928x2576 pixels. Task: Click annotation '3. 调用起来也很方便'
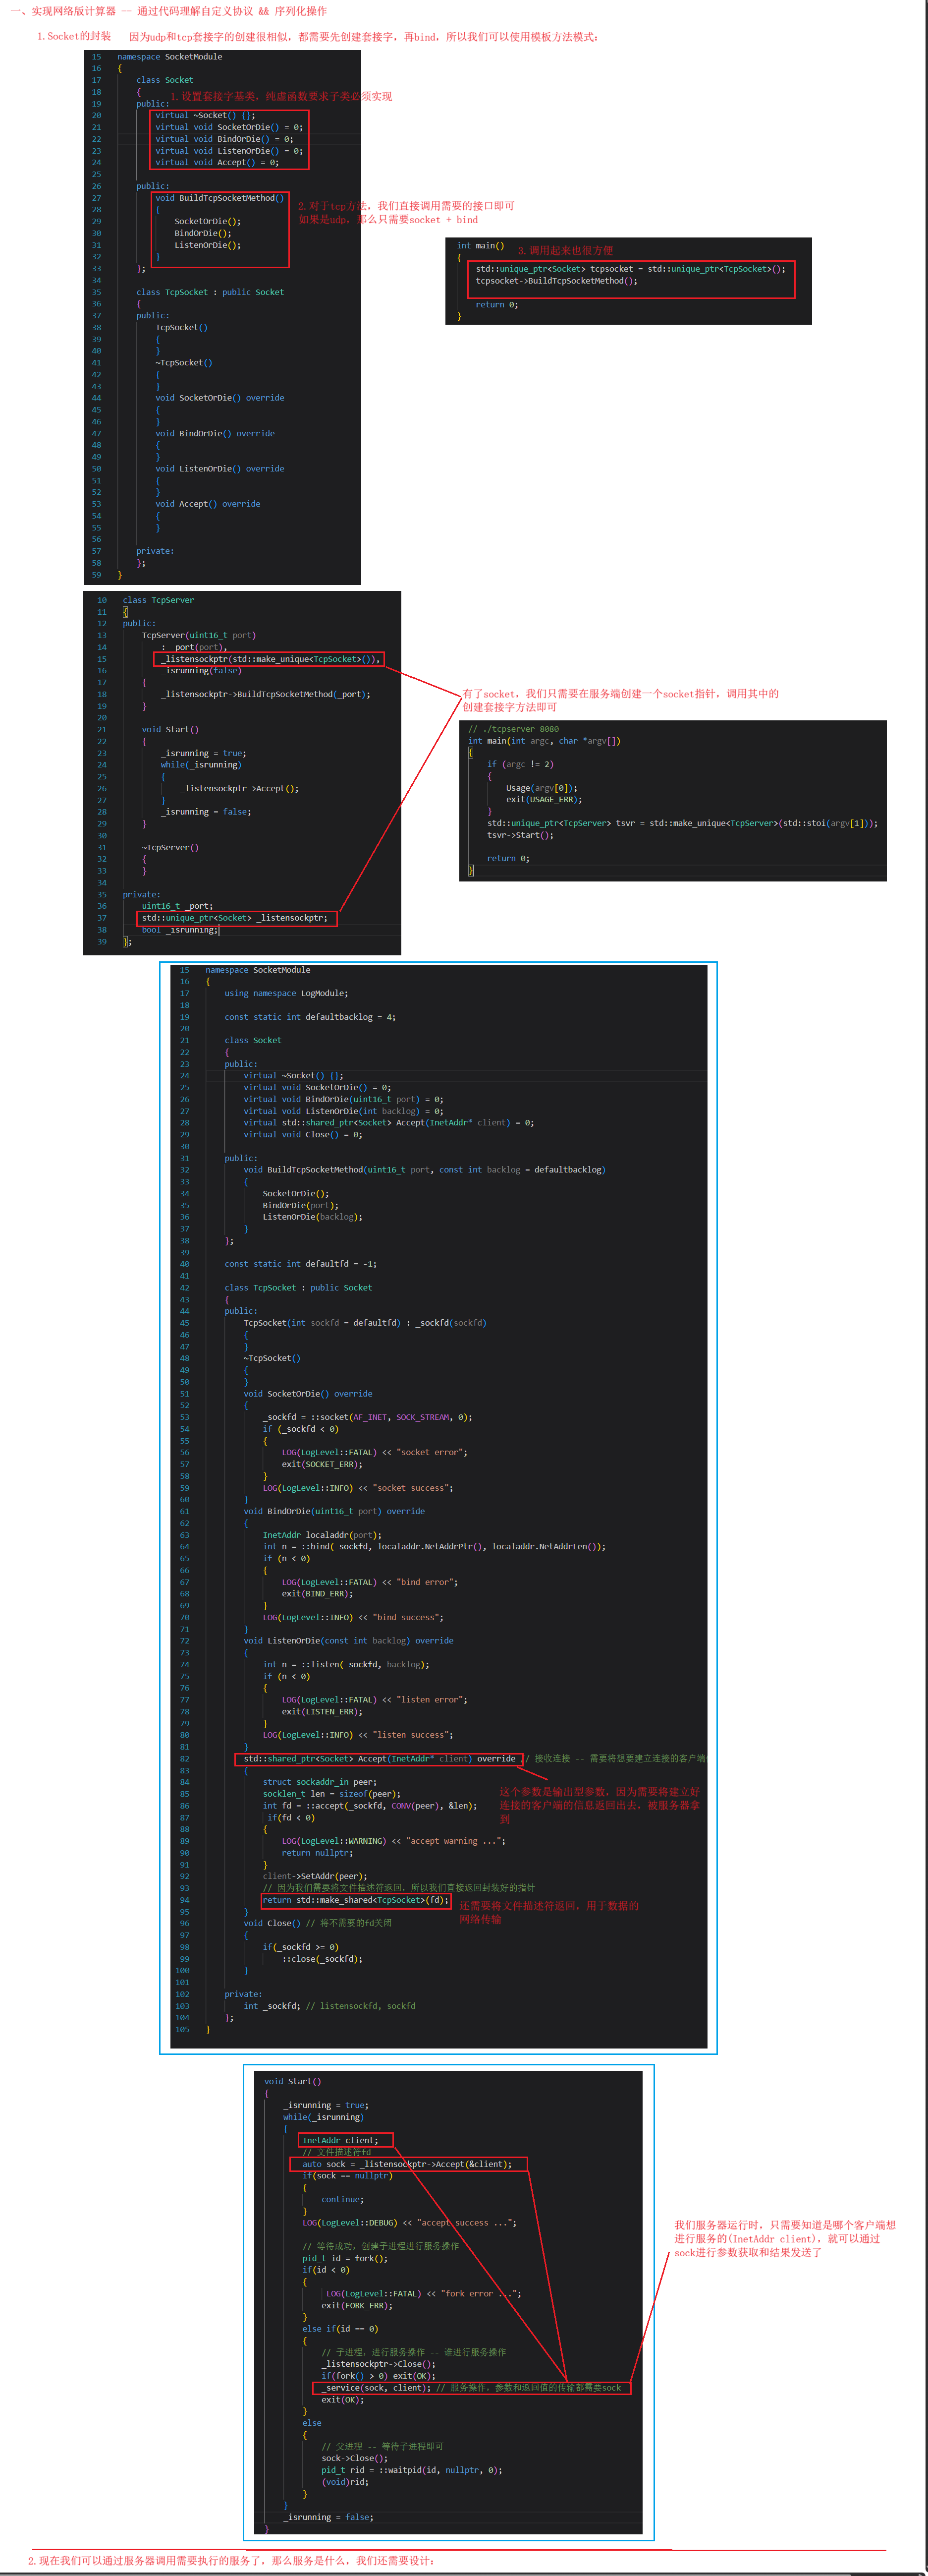565,250
